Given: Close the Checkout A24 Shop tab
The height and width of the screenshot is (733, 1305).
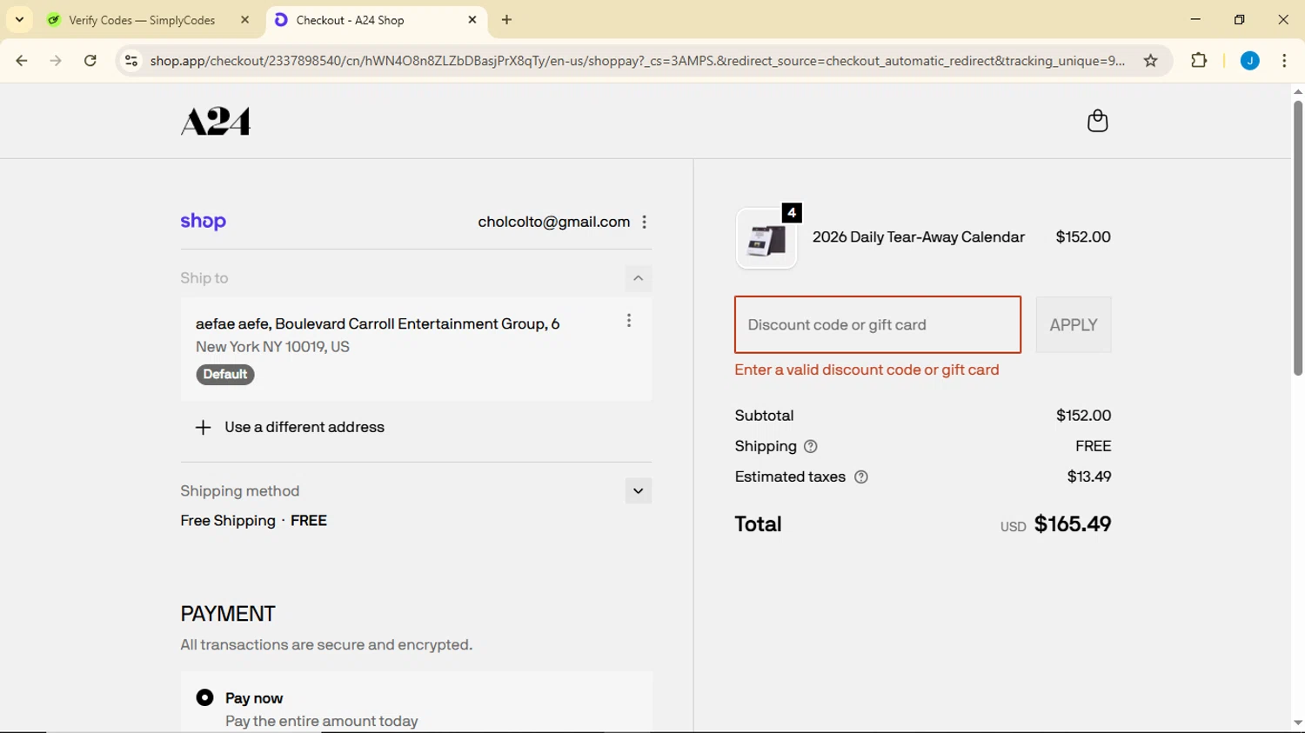Looking at the screenshot, I should click(472, 20).
